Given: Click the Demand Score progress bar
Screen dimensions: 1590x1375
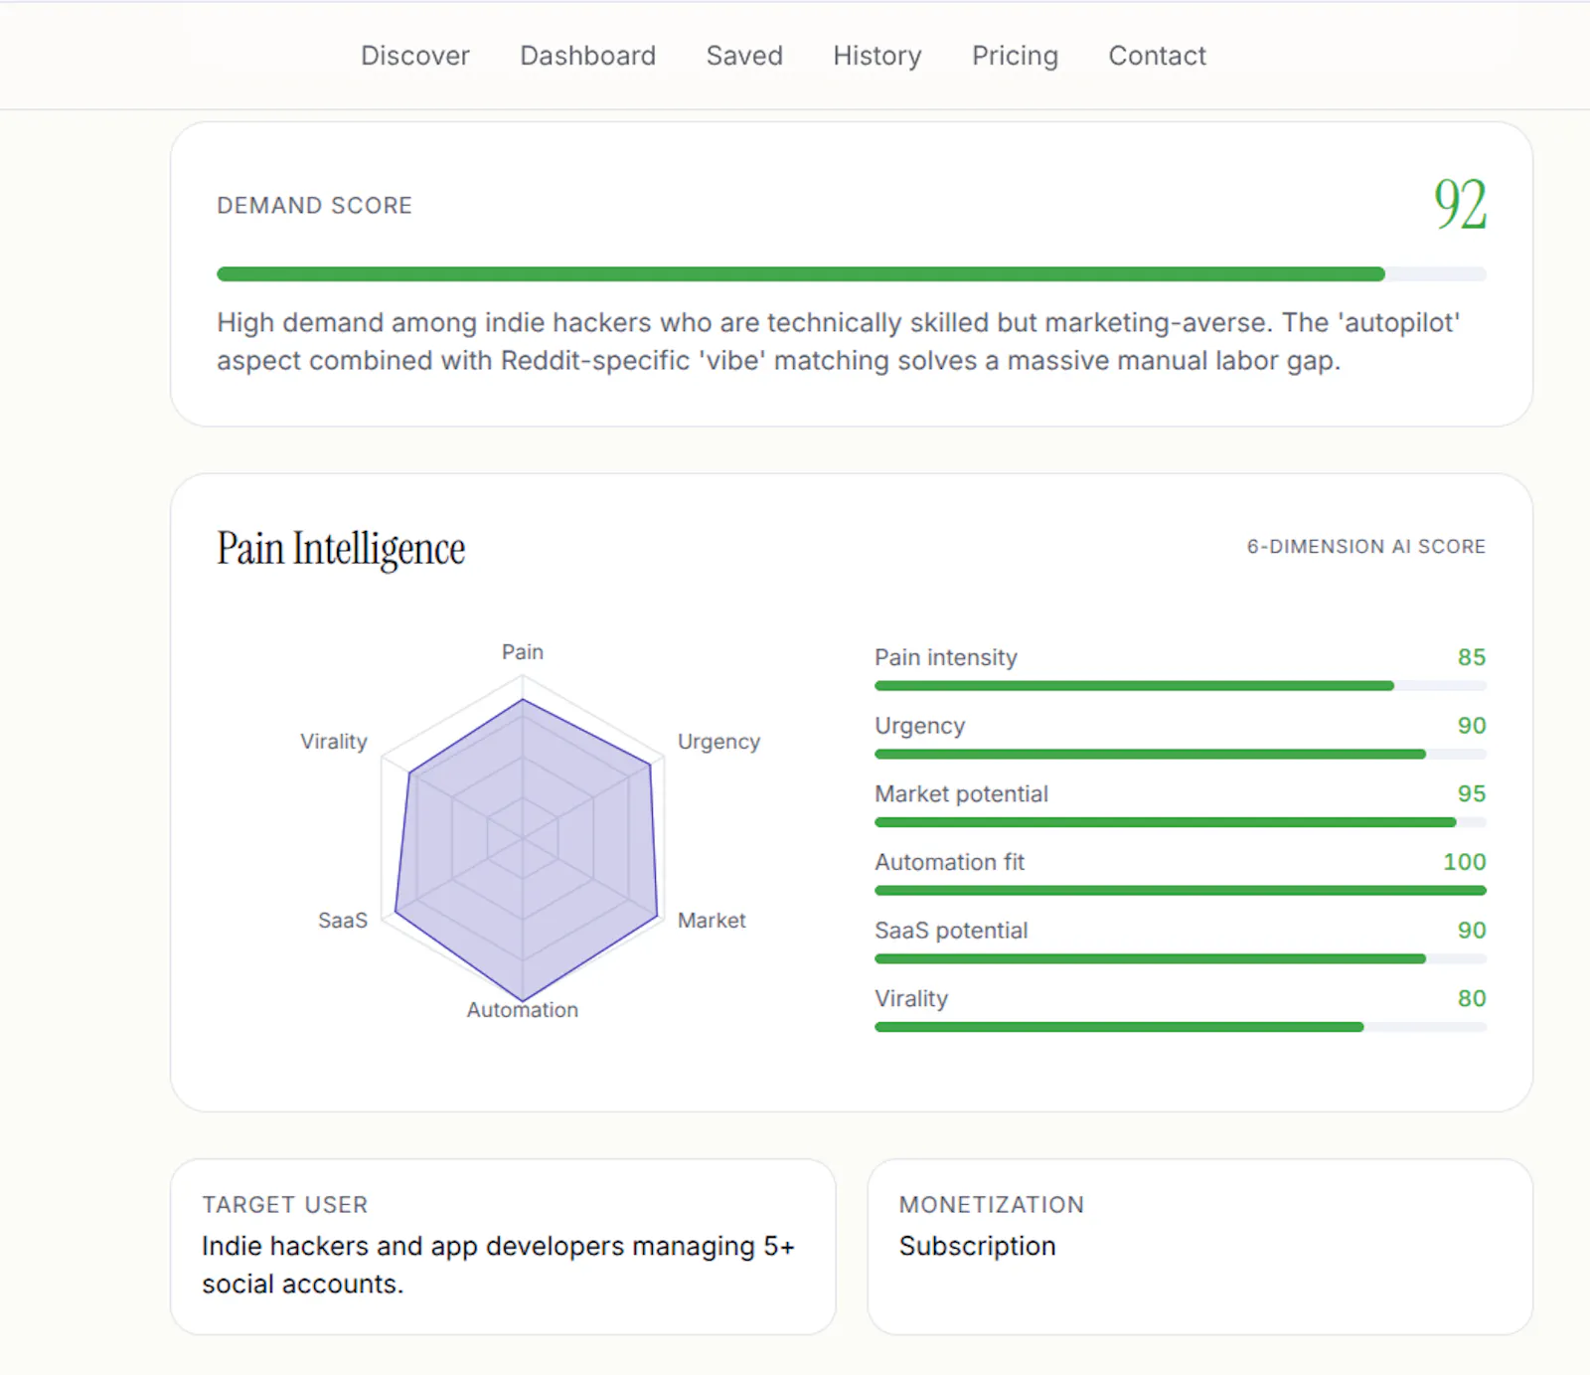Looking at the screenshot, I should 852,273.
